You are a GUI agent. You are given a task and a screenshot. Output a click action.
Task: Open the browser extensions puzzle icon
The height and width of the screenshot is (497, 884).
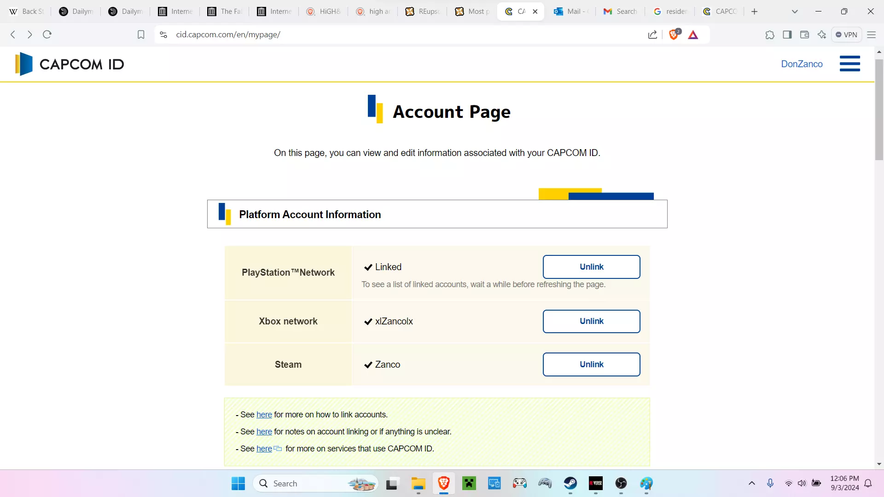pos(770,35)
